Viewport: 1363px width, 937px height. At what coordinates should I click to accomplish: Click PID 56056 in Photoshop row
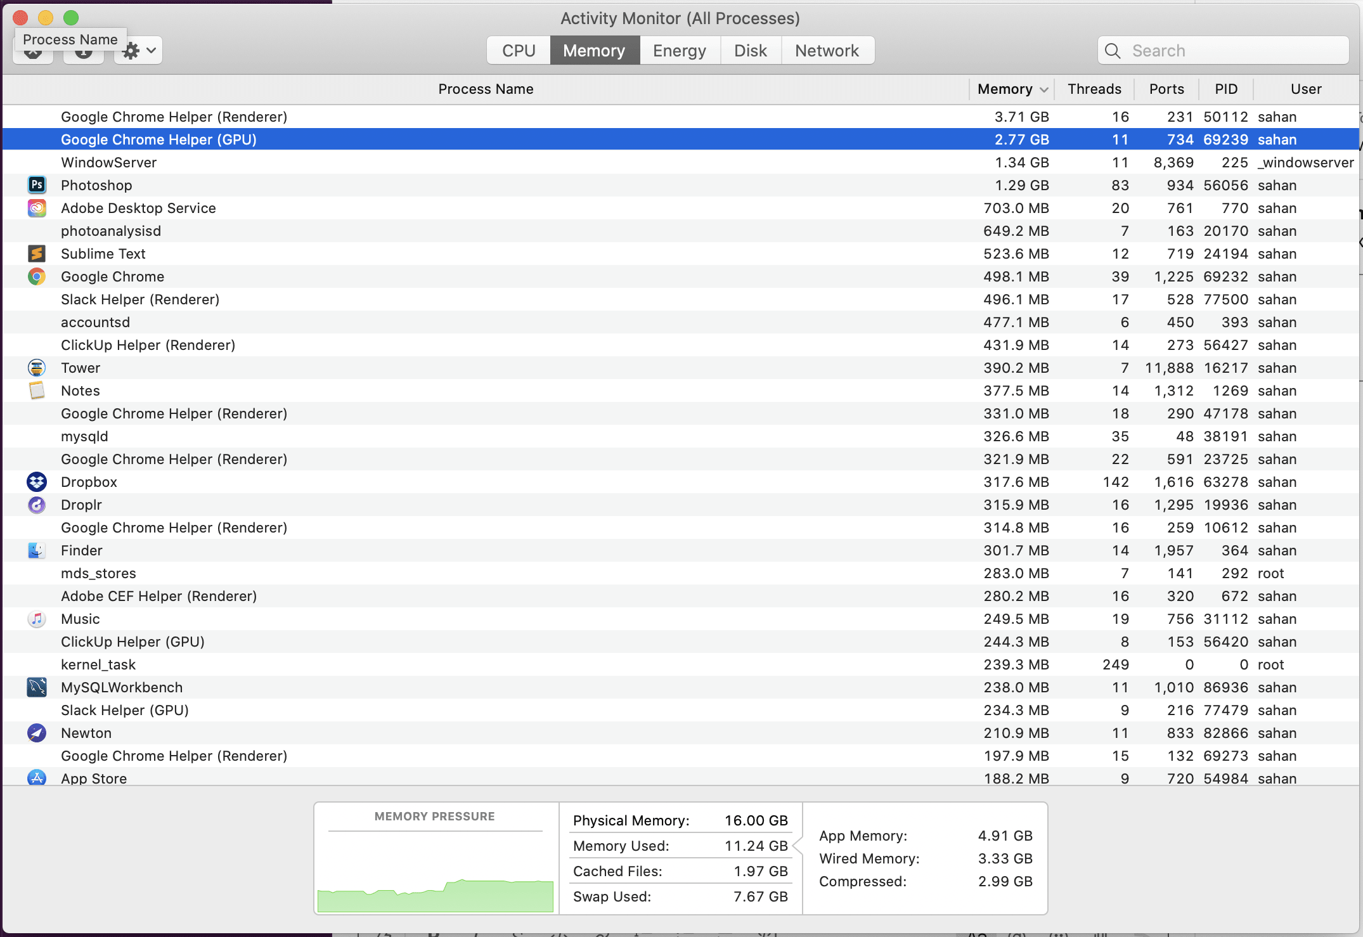1226,185
